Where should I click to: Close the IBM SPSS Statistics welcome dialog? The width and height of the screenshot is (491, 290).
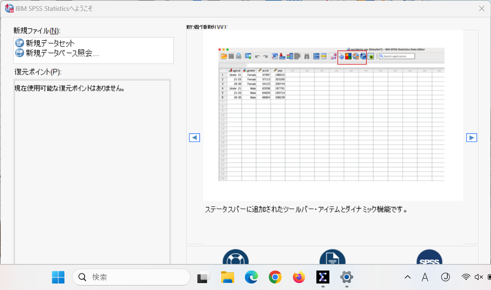coord(482,9)
